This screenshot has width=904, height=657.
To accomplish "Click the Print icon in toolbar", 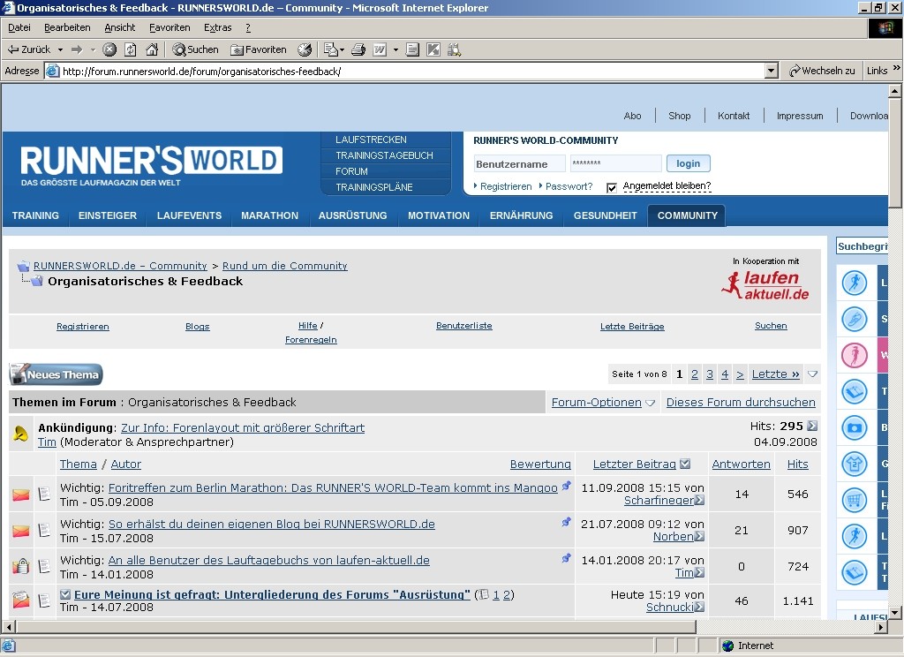I will tap(358, 49).
